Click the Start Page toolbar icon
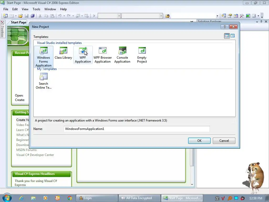Image resolution: width=269 pixels, height=202 pixels. click(x=248, y=16)
